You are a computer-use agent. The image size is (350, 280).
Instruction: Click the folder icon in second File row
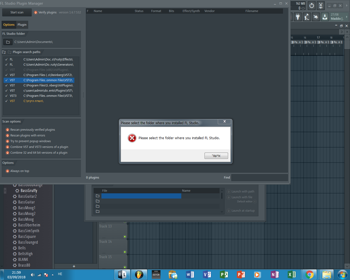click(98, 201)
